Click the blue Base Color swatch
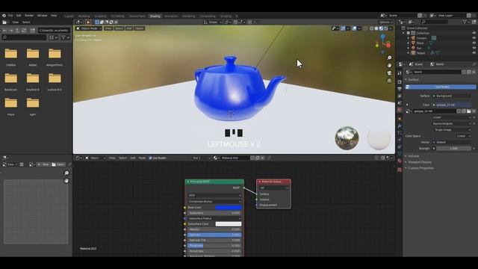 229,208
